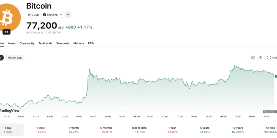The image size is (277, 138).
Task: Select the 5 years range
Action: pyautogui.click(x=205, y=130)
